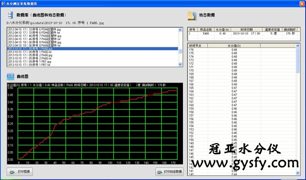
Task: Click time node row 163
Action: click(x=242, y=95)
